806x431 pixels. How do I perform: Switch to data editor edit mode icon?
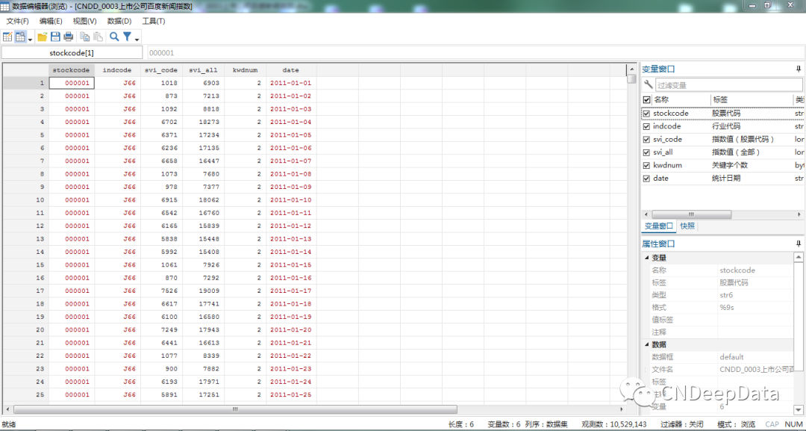(7, 37)
